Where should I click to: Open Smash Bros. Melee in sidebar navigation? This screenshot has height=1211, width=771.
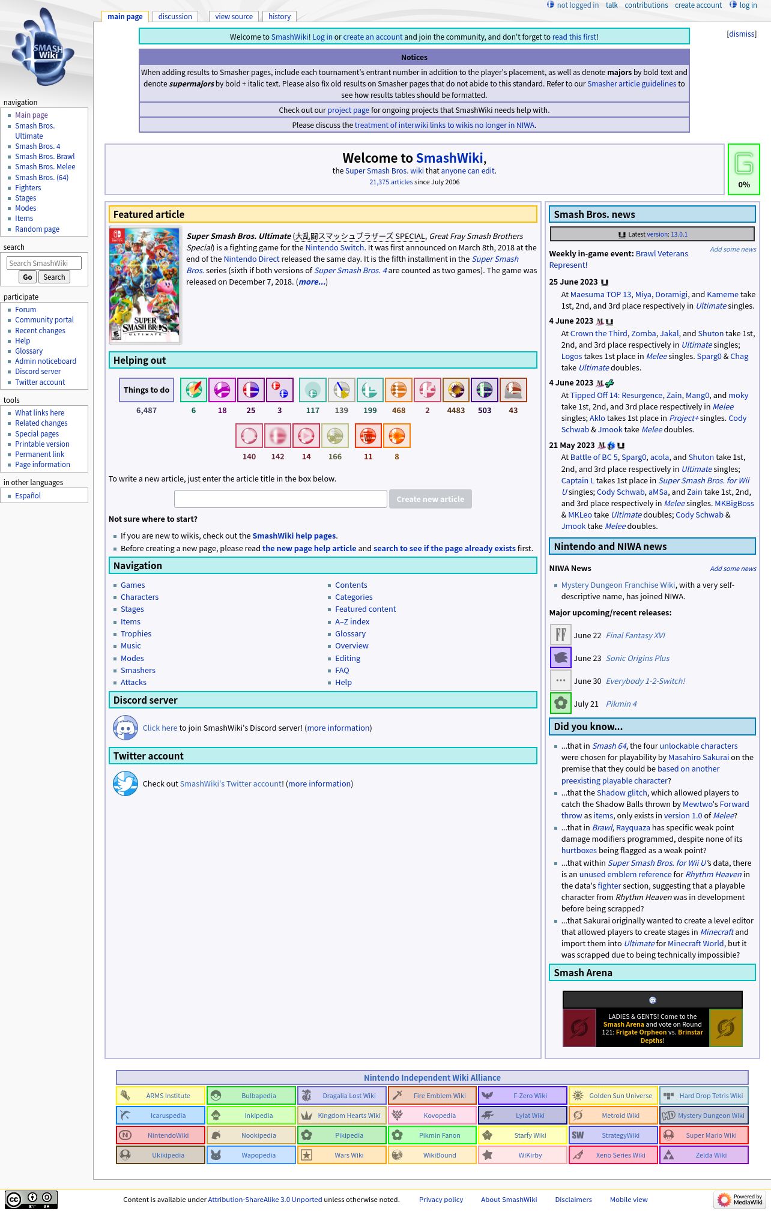(45, 167)
